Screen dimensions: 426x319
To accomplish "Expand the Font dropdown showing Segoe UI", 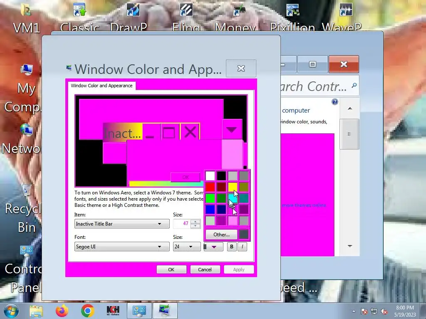I will [122, 247].
